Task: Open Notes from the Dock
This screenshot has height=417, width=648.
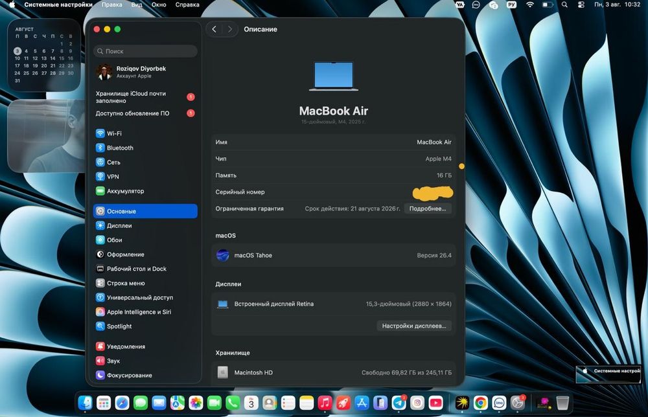Action: pyautogui.click(x=307, y=403)
